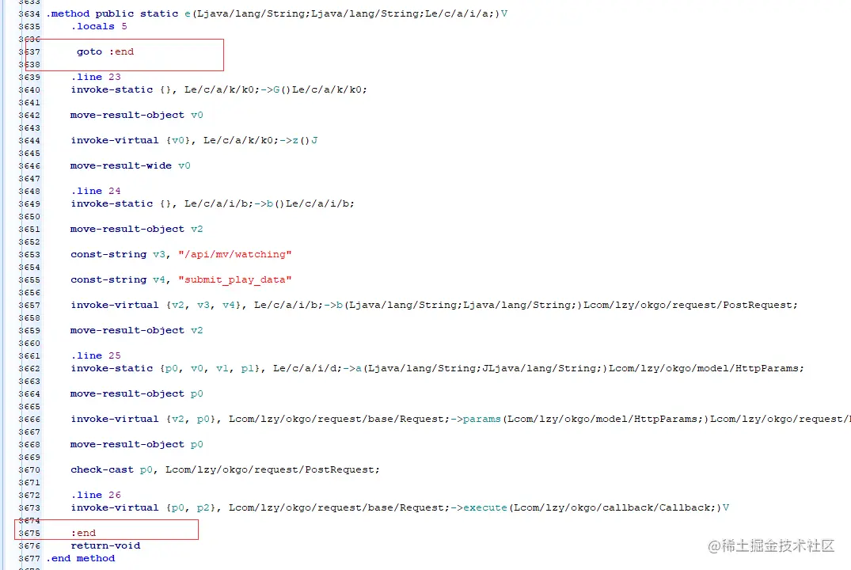Viewport: 851px width, 570px height.
Task: Click the "return-void" instruction
Action: (x=105, y=545)
